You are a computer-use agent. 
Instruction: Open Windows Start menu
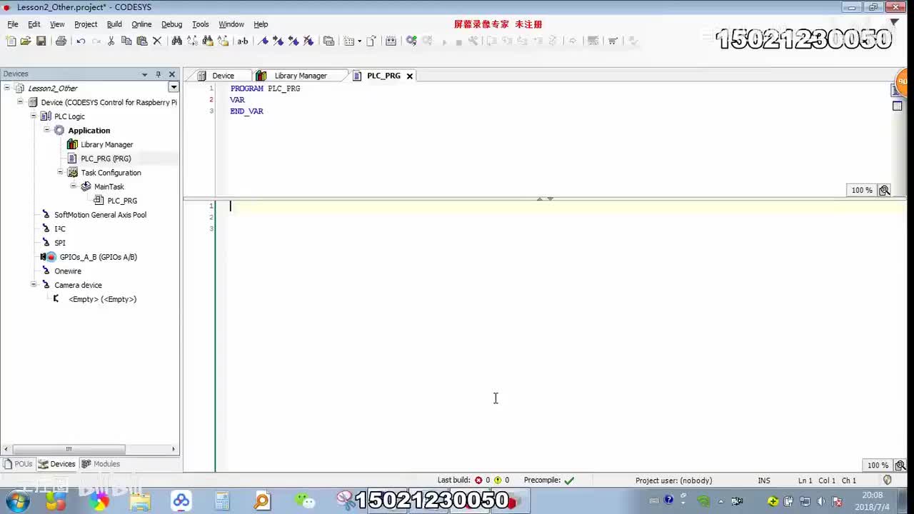point(17,501)
